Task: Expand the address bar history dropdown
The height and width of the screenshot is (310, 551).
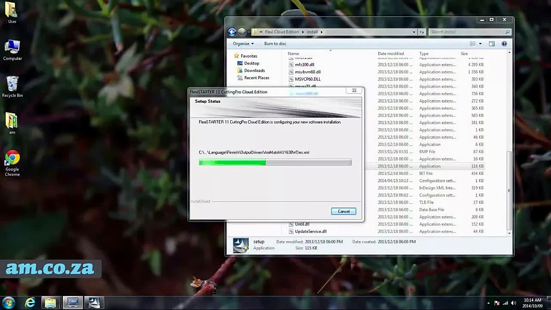Action: click(x=414, y=32)
